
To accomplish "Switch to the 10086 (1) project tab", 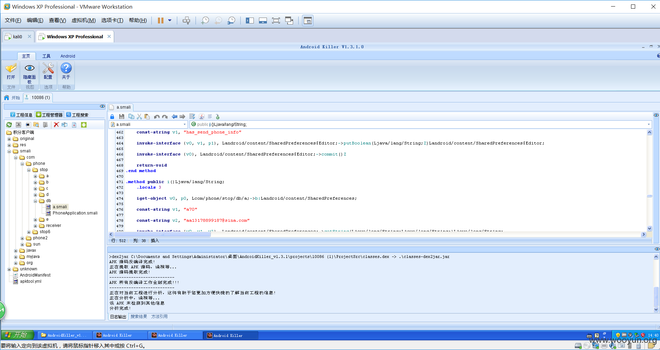I will [x=38, y=98].
